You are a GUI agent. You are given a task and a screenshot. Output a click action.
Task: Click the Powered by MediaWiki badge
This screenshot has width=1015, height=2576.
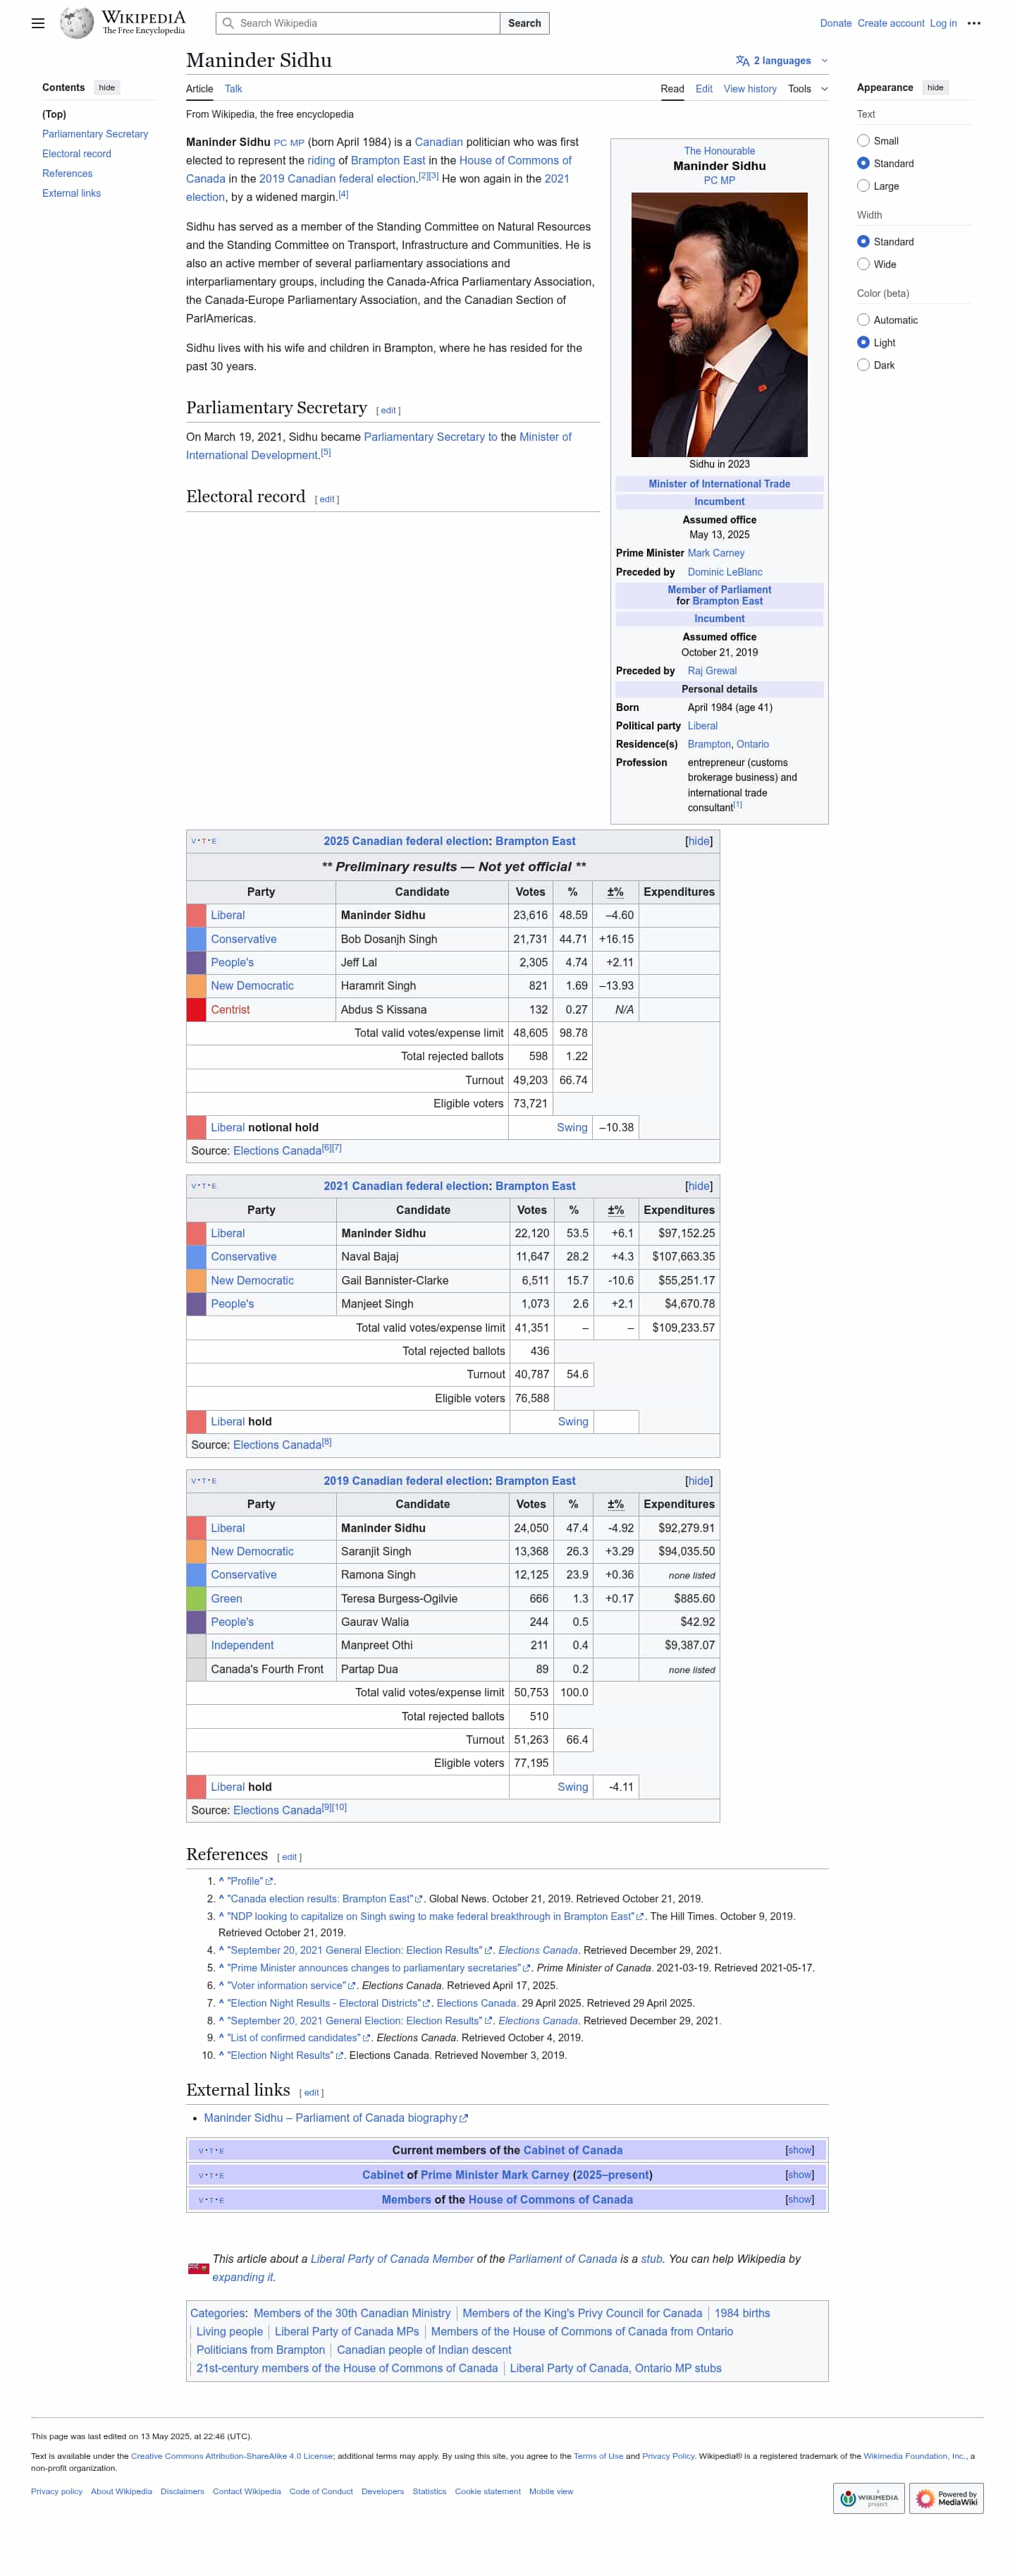click(x=945, y=2497)
